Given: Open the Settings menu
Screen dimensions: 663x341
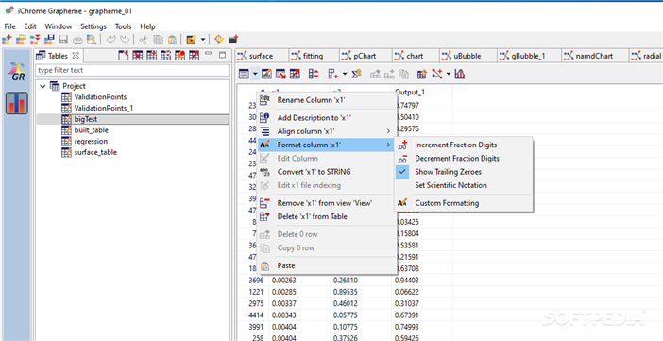Looking at the screenshot, I should [x=93, y=26].
